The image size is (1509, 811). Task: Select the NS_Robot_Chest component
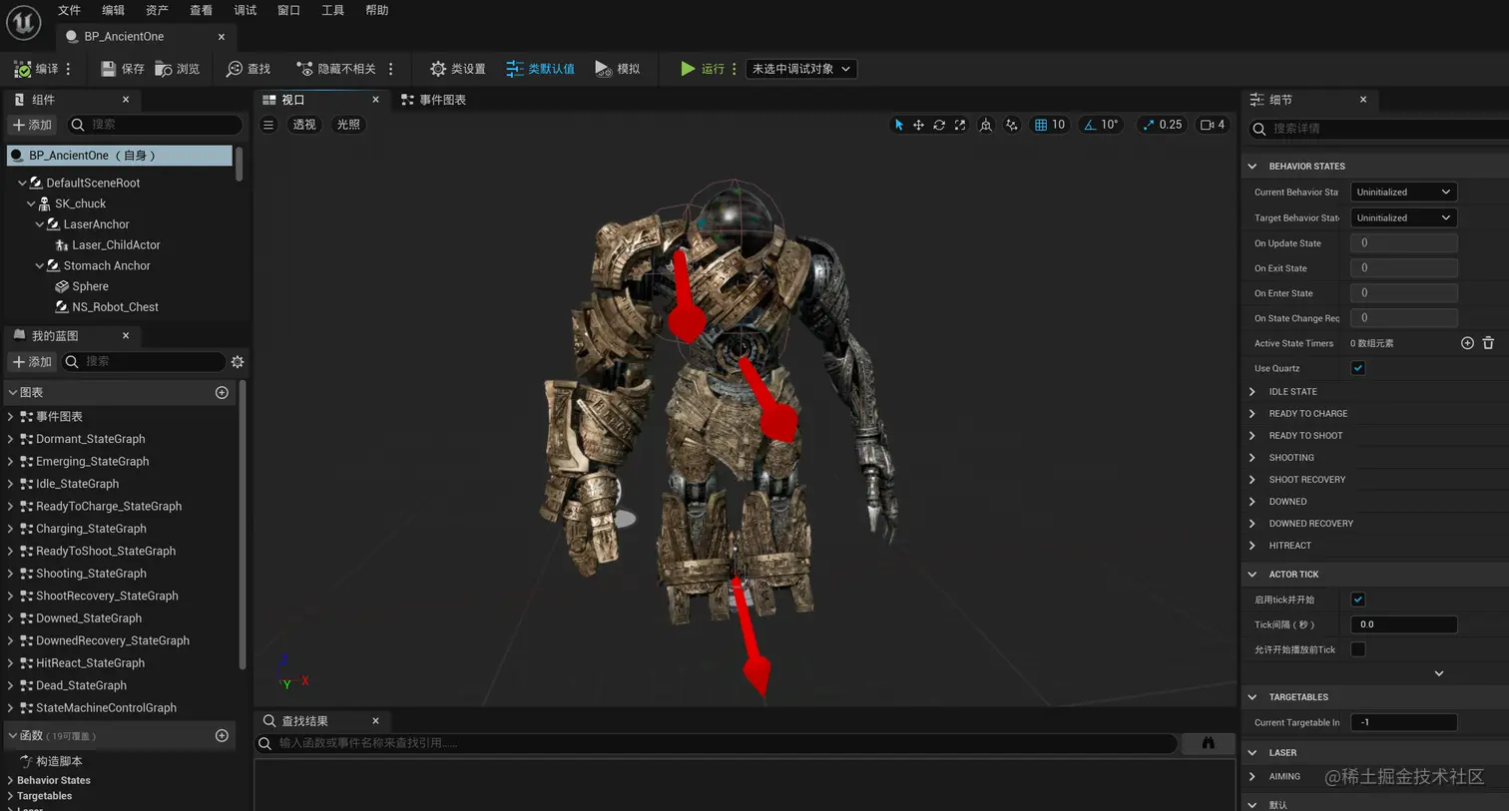[x=115, y=307]
